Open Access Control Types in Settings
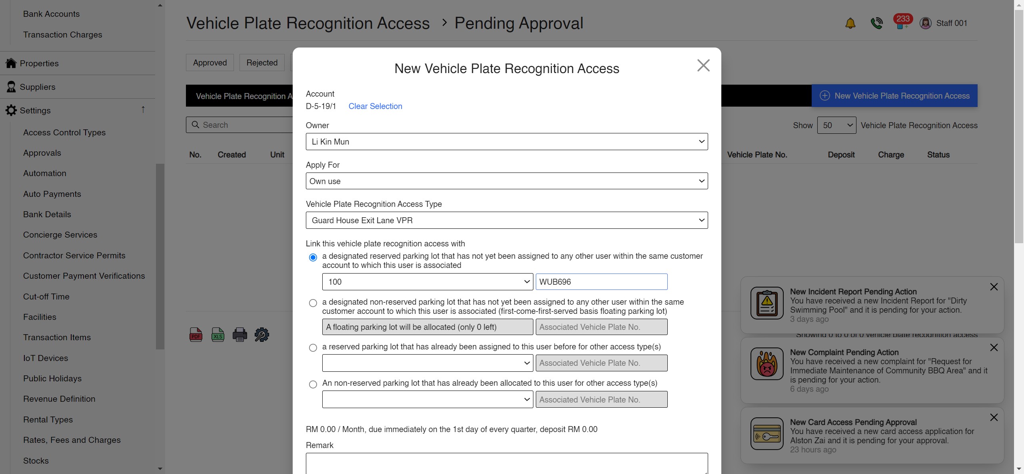 (64, 132)
